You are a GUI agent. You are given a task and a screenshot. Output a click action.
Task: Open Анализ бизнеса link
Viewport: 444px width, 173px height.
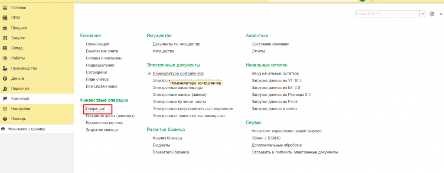167,138
